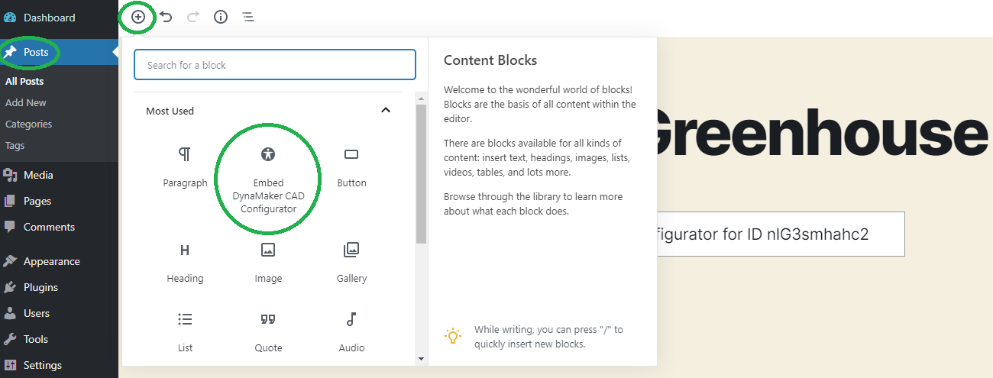Open Tags submenu link
This screenshot has height=378, width=993.
pos(15,145)
